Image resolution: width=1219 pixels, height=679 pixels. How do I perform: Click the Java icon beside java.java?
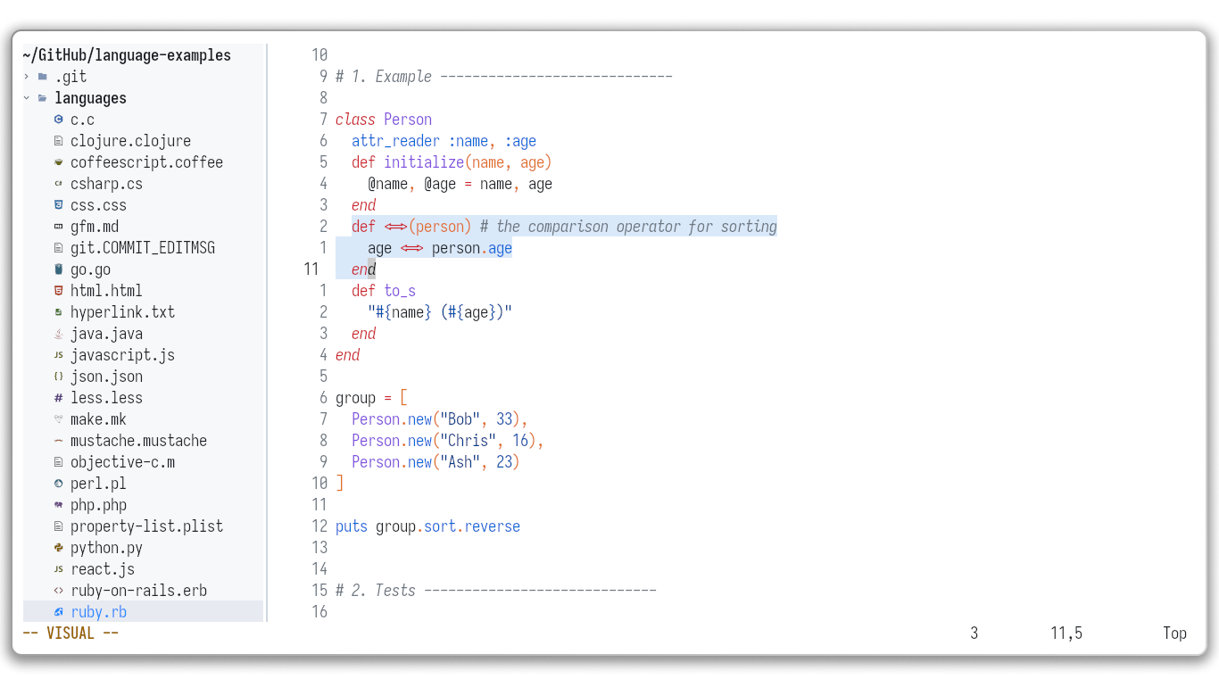[x=59, y=334]
